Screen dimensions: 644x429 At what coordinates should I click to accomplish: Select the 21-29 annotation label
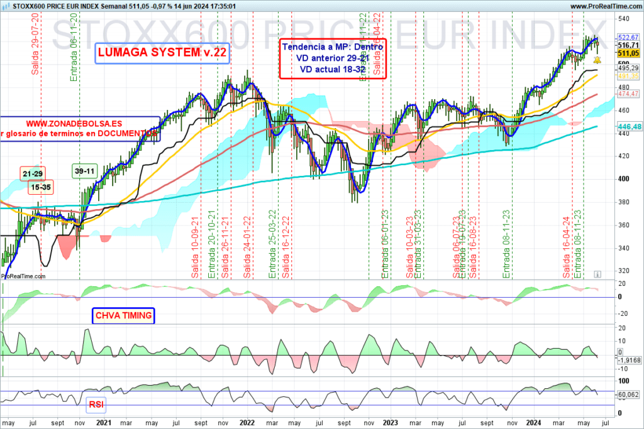33,174
